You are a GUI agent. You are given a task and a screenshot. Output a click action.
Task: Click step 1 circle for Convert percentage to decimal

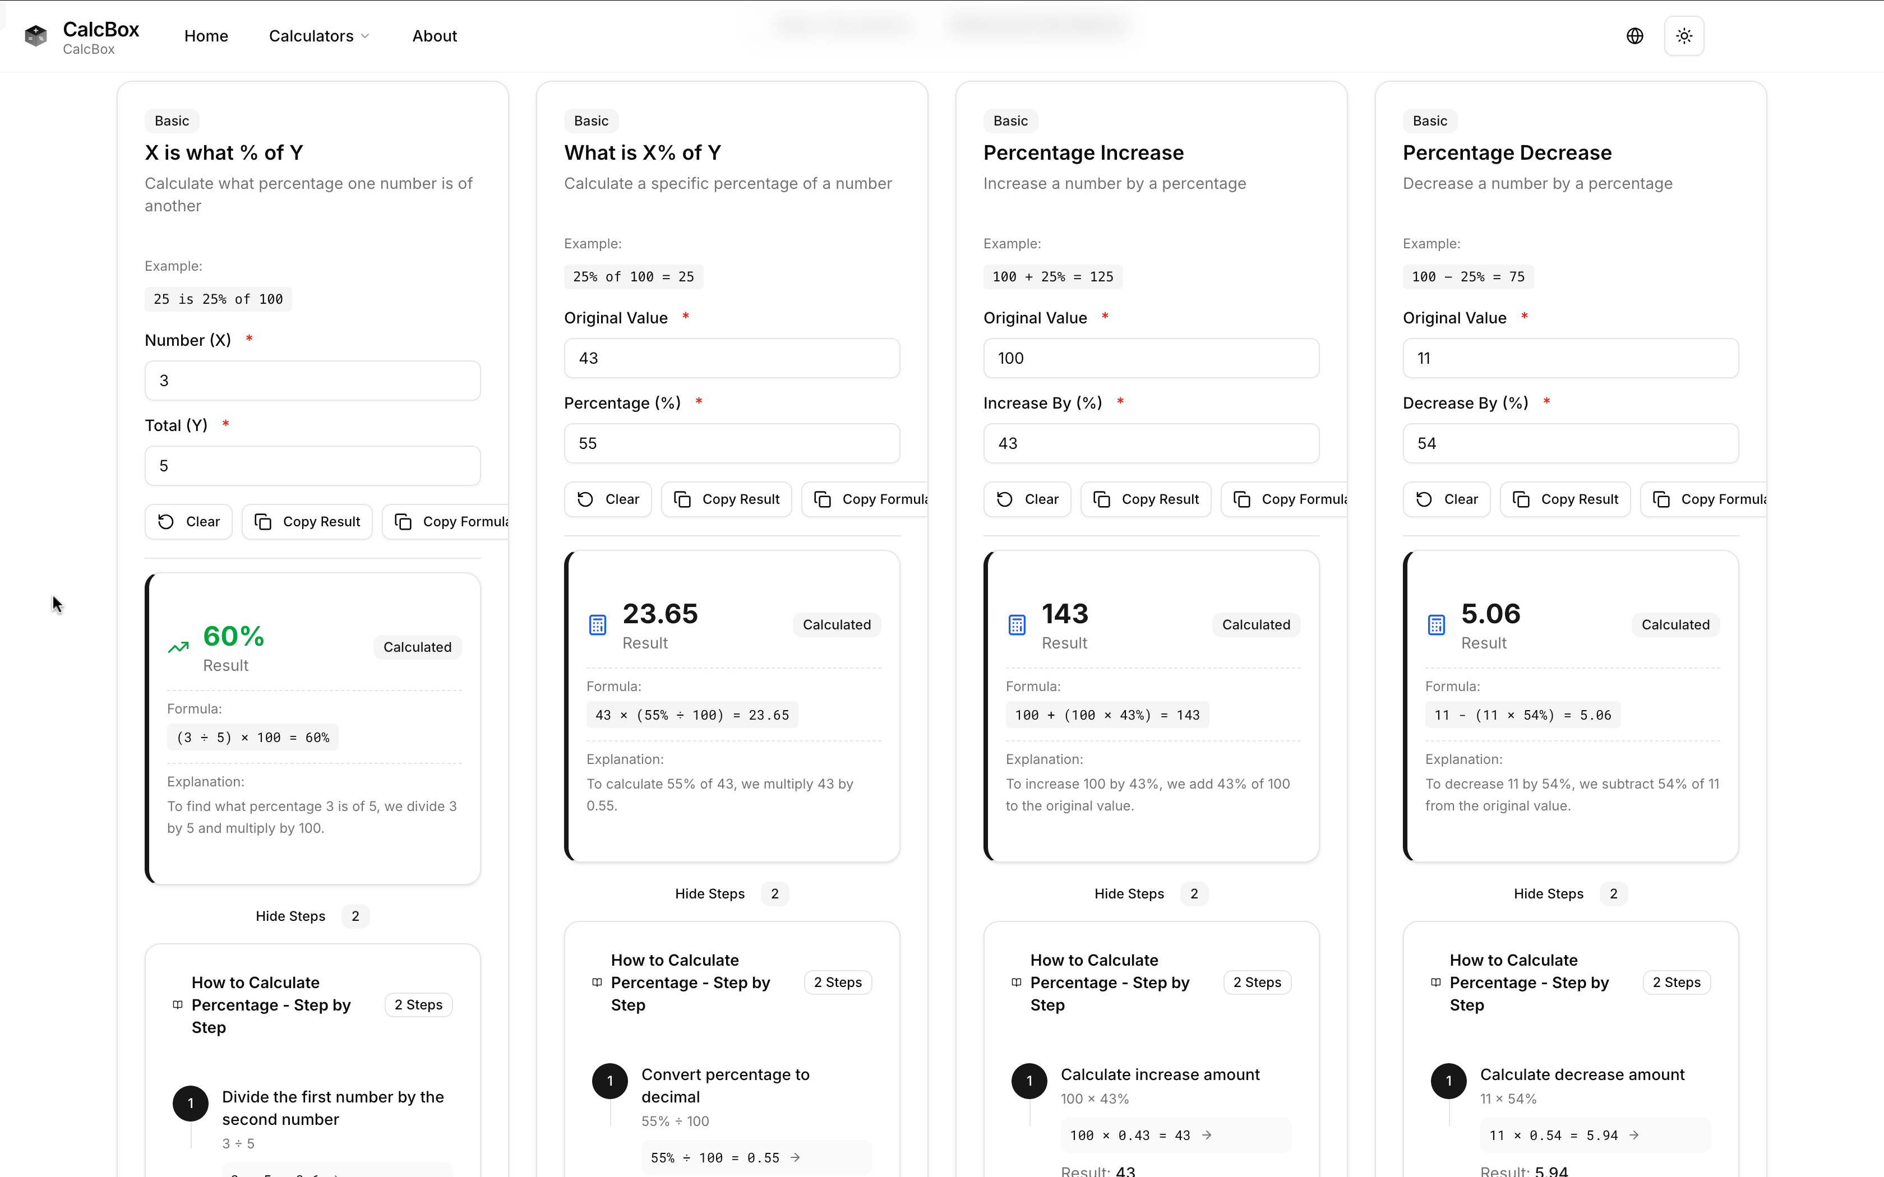(x=609, y=1081)
